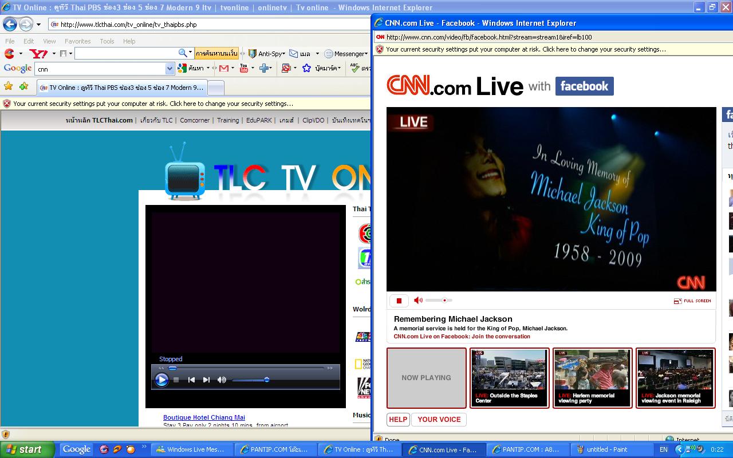Watch the Jackson memorial Raleigh stream

point(675,378)
